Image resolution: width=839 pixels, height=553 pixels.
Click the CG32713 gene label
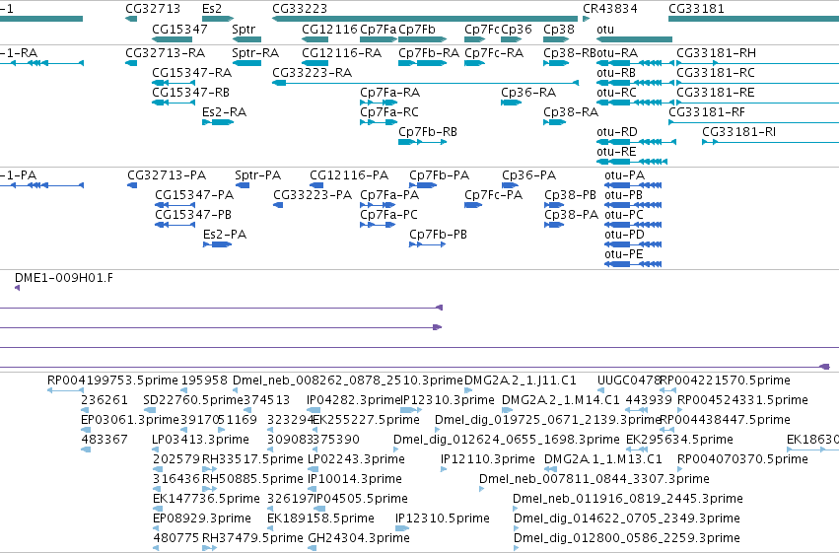point(153,9)
